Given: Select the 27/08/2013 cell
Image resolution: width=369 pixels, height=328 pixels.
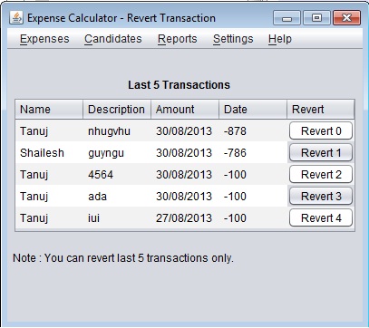Looking at the screenshot, I should pos(185,218).
